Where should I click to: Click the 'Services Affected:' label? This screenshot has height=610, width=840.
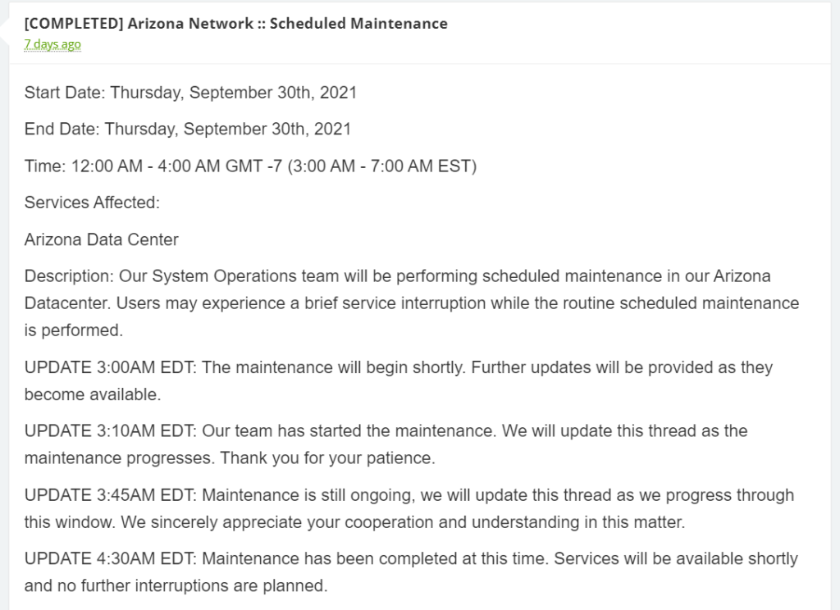(92, 203)
